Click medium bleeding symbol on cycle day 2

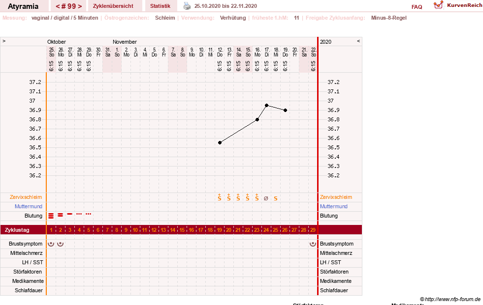(61, 215)
